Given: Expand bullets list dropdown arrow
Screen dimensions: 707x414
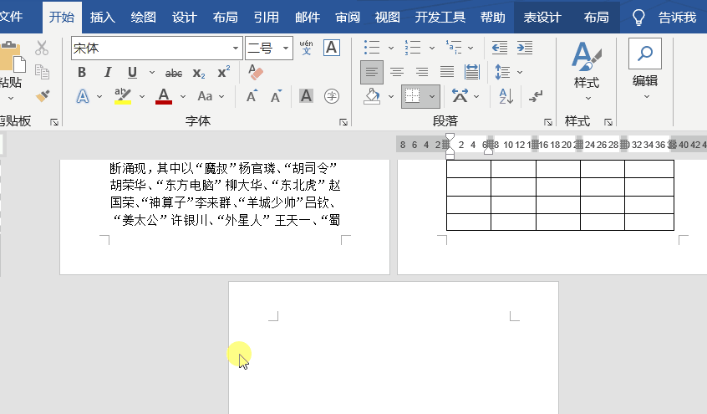Looking at the screenshot, I should click(391, 48).
